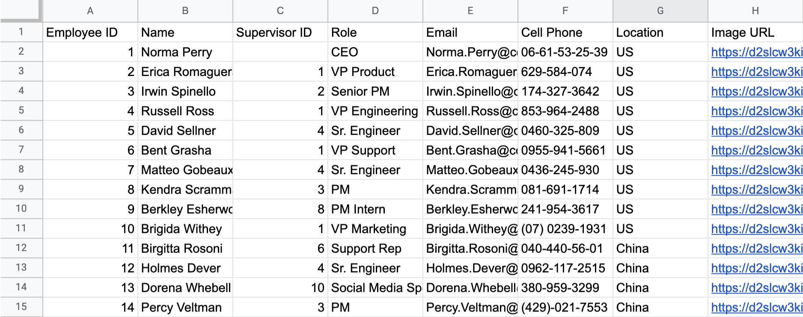Select the CEO role cell
The height and width of the screenshot is (317, 803).
(x=375, y=52)
